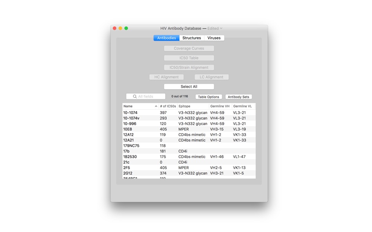Switch to the Antibodies tab
The width and height of the screenshot is (372, 232).
(x=166, y=38)
